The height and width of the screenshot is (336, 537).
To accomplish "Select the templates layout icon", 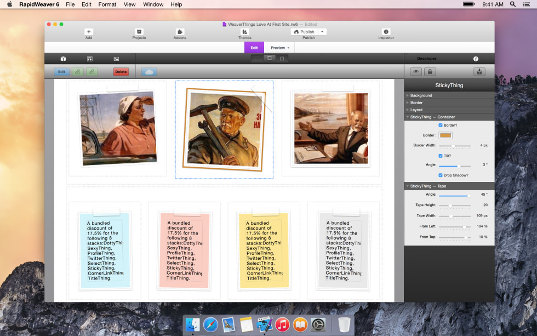I will 90,59.
